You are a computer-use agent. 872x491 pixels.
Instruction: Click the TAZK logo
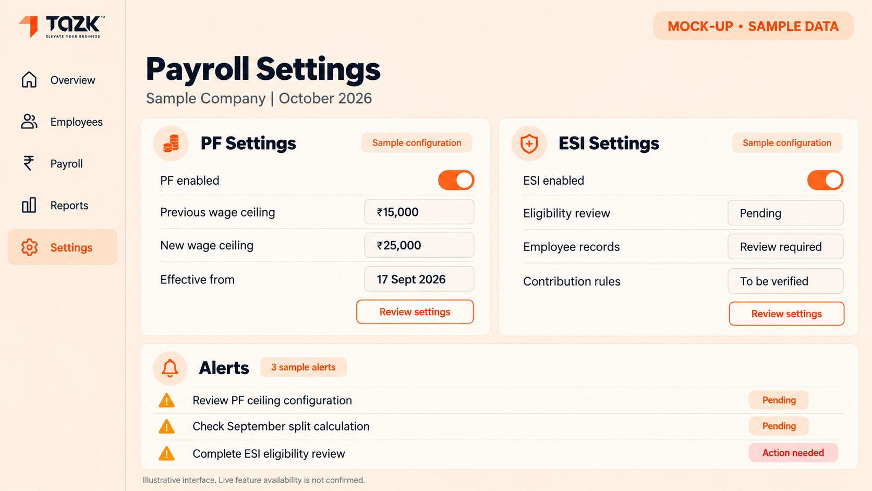[x=62, y=27]
